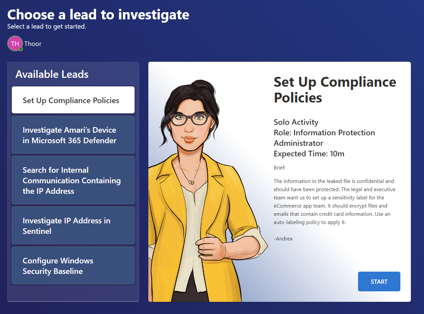Click the Information Protection Administrator role text

click(x=324, y=138)
